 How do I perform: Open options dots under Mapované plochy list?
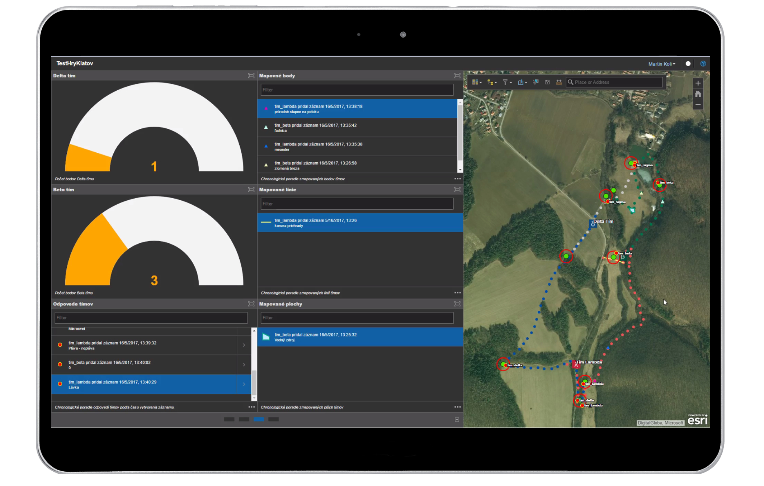tap(458, 407)
